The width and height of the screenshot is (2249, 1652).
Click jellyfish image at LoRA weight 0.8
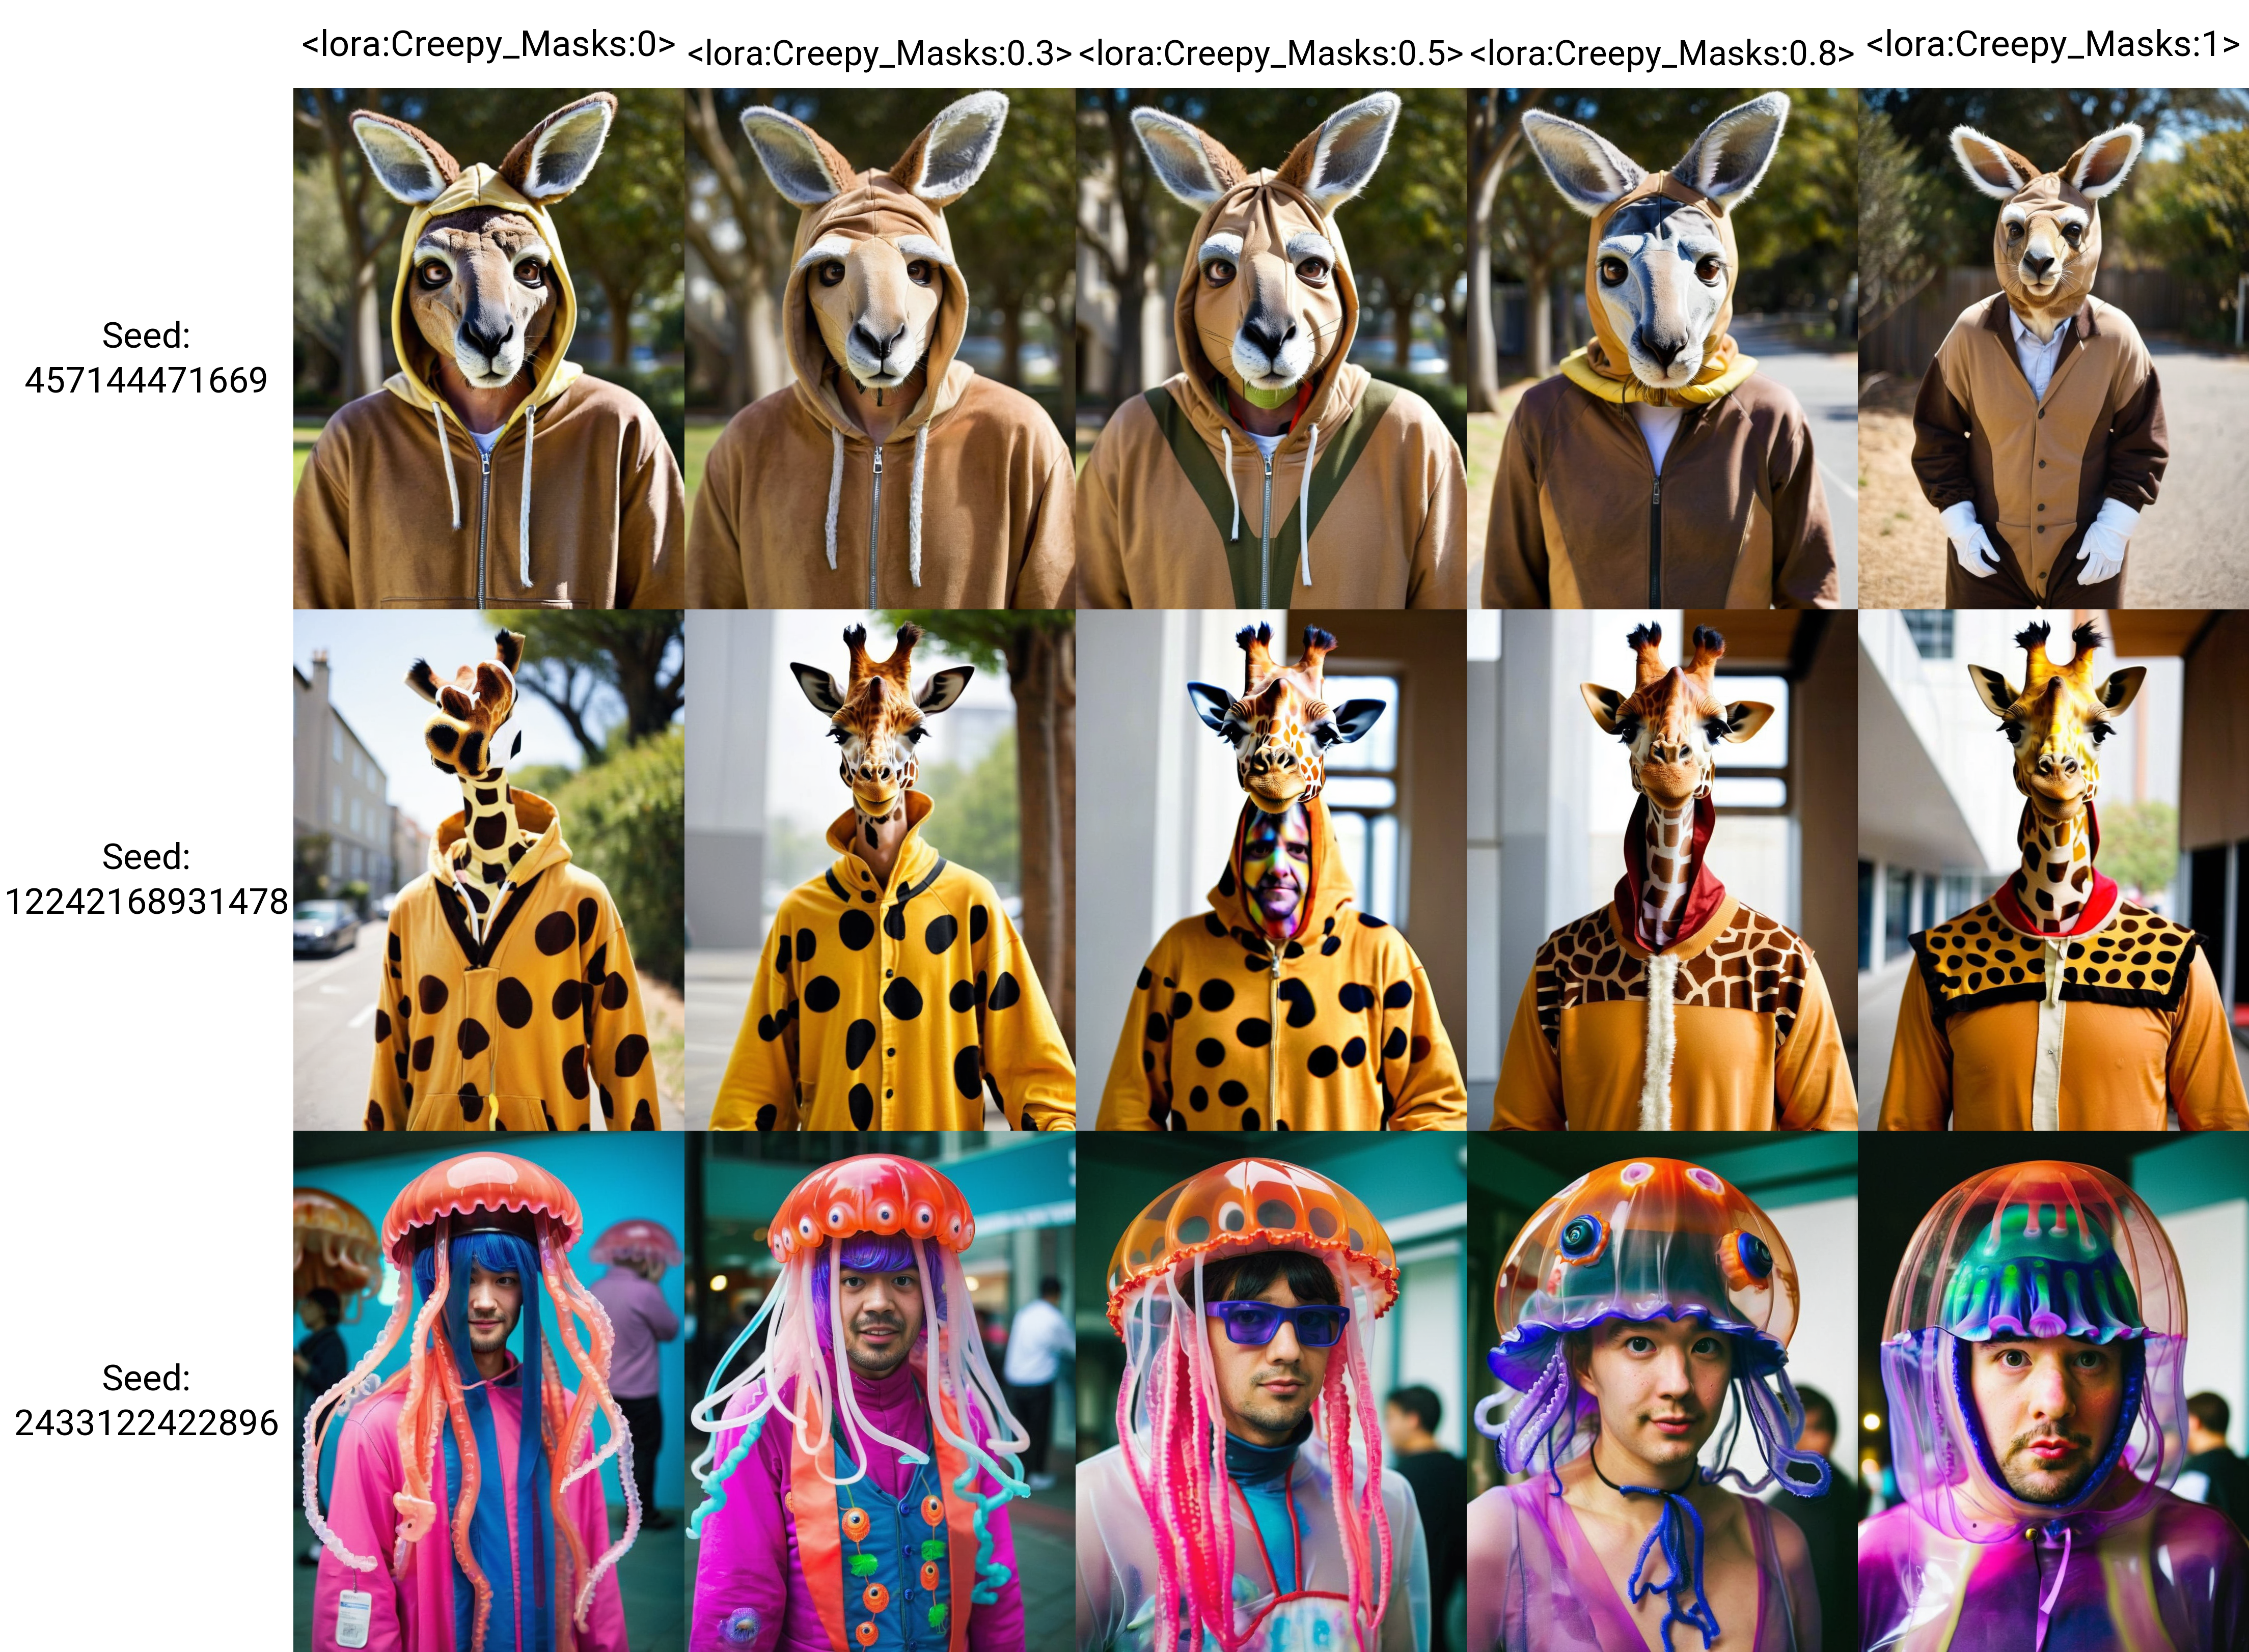[1662, 1391]
